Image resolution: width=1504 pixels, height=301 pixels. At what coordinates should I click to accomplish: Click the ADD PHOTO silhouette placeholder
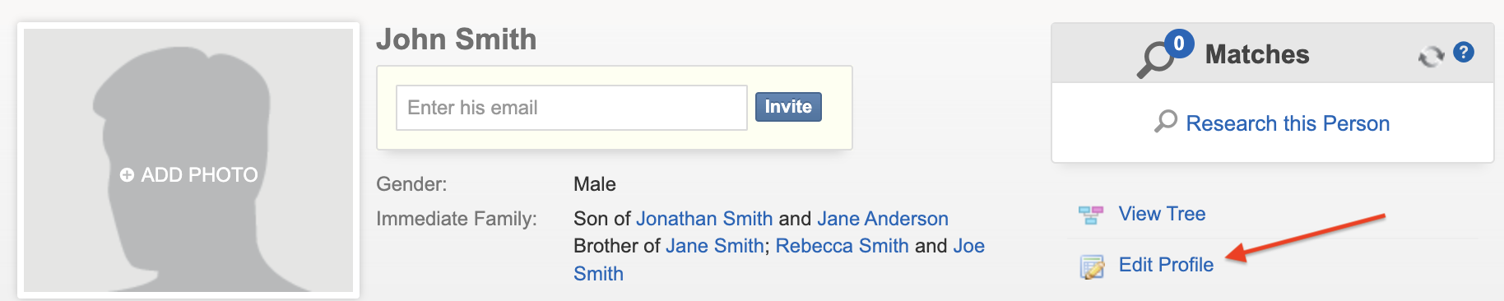(x=188, y=160)
